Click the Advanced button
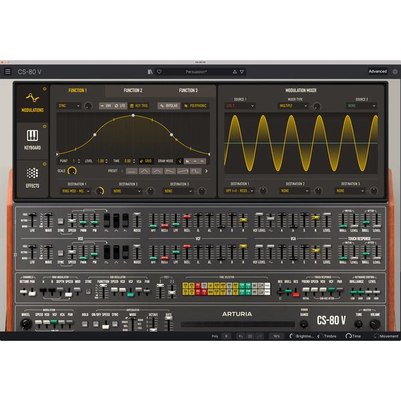Image resolution: width=401 pixels, height=401 pixels. pos(378,72)
